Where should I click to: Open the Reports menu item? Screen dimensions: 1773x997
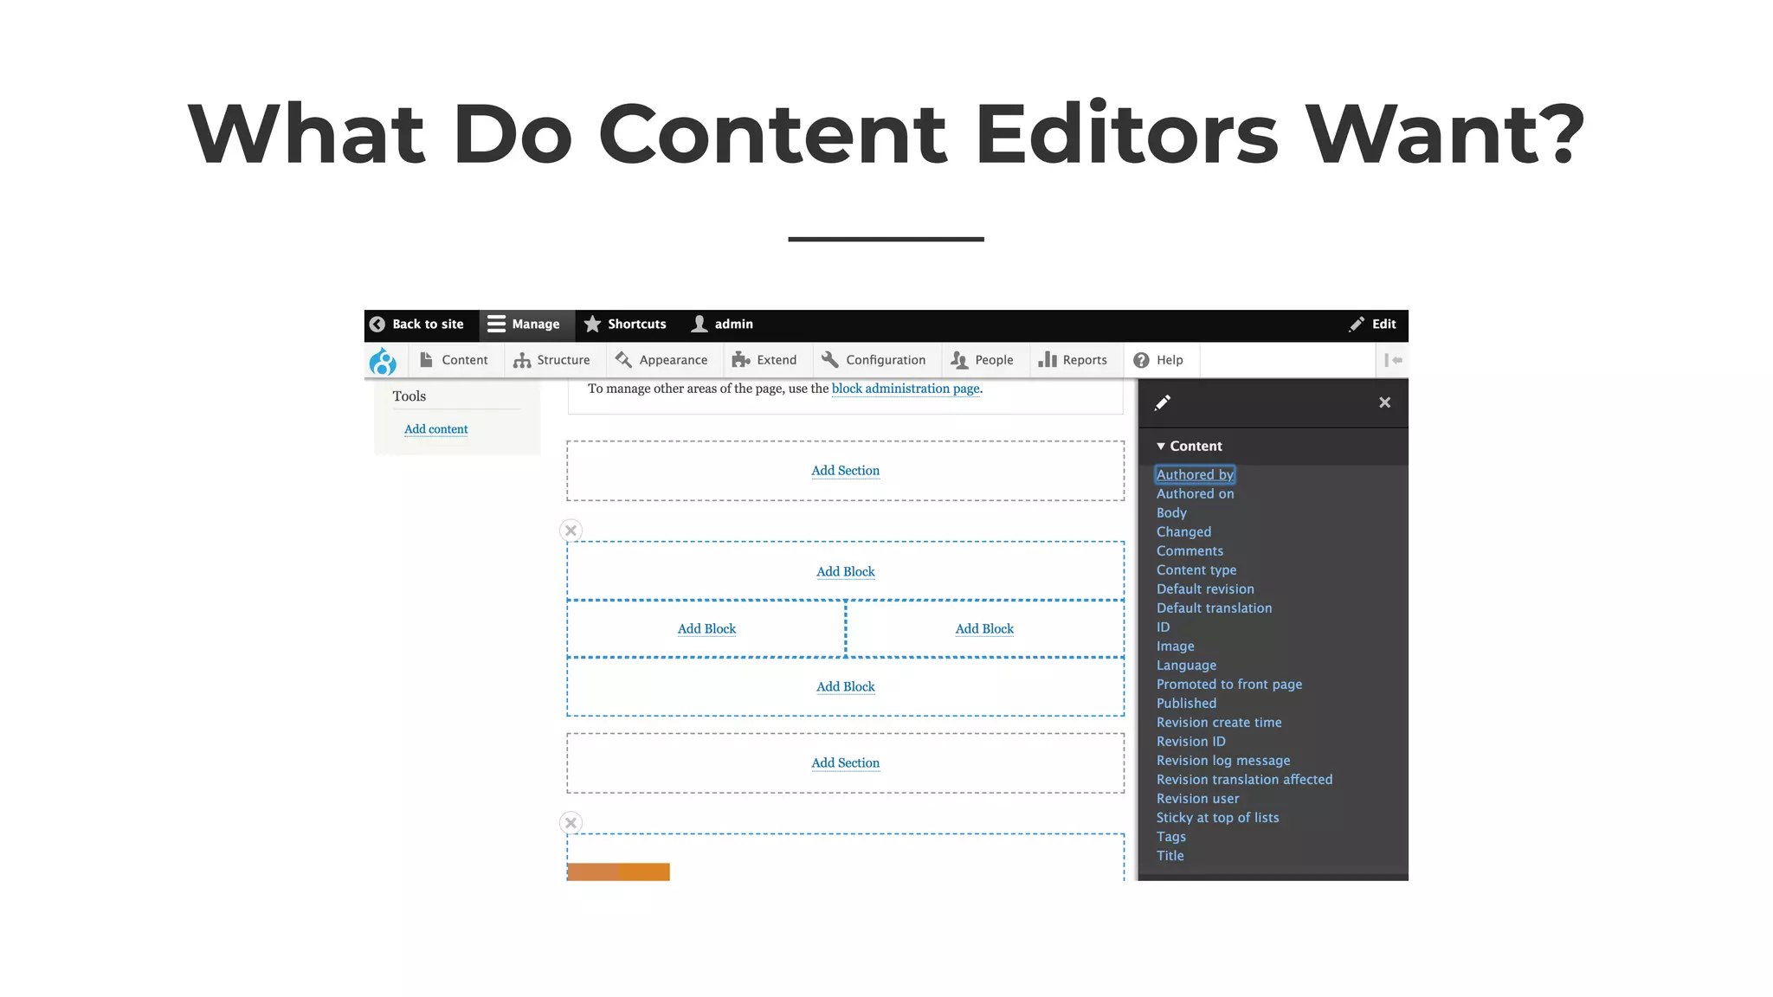point(1073,360)
